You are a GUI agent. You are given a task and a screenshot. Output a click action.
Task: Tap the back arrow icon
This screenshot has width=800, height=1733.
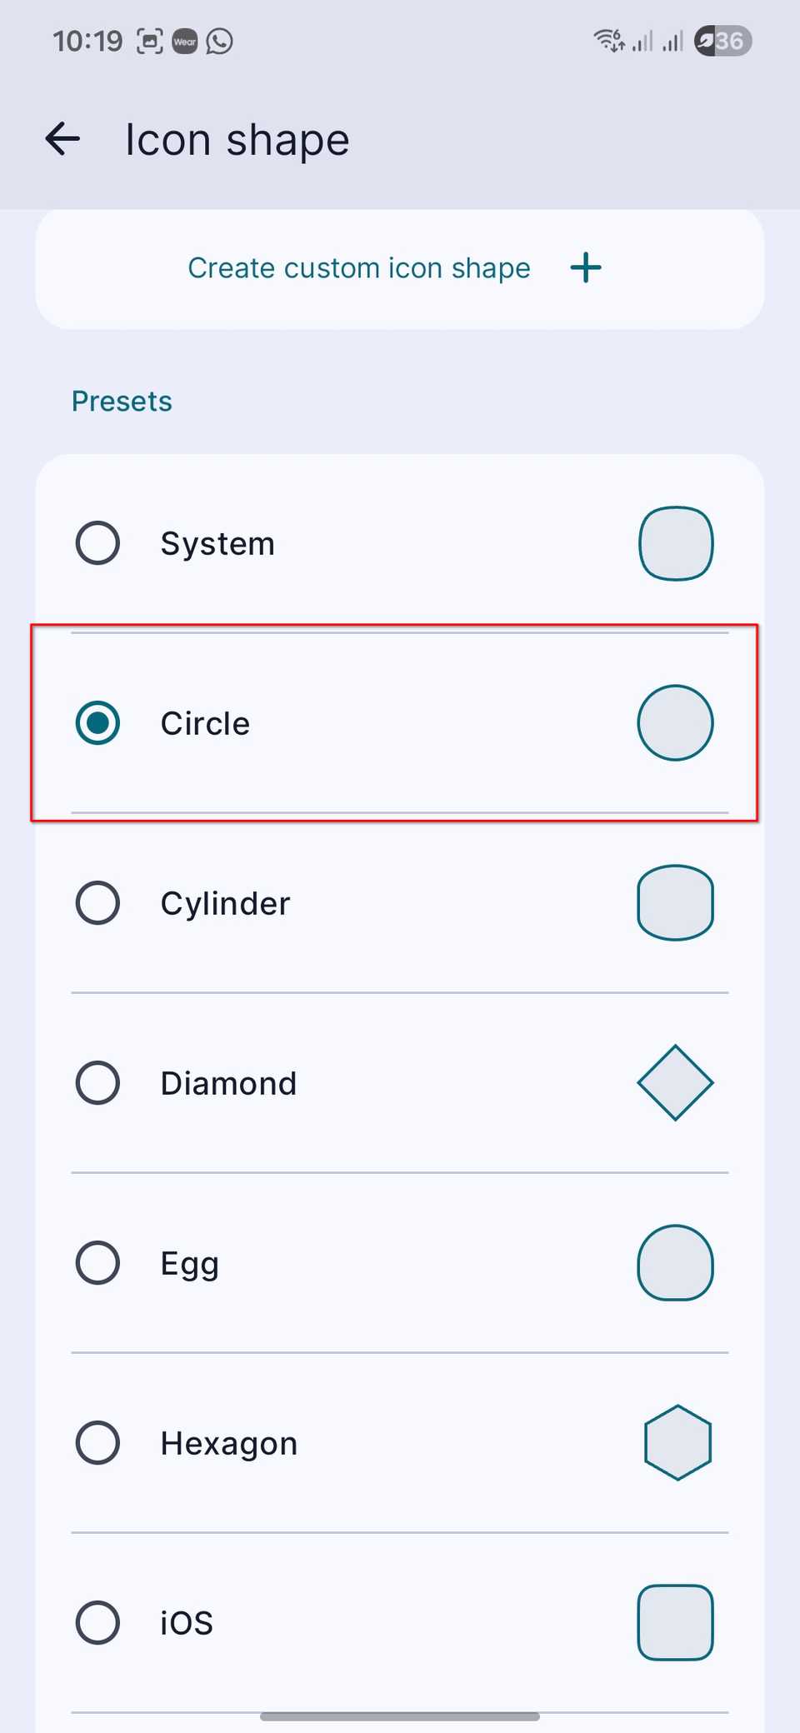[62, 138]
